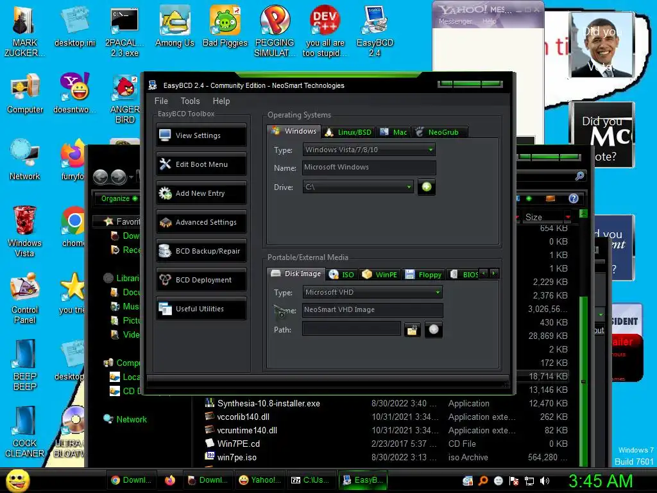Select the vccorlib140.dll file

pos(243,417)
